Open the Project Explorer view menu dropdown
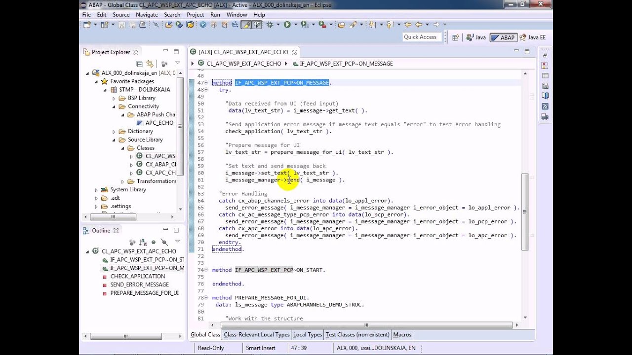This screenshot has height=355, width=632. click(x=177, y=64)
